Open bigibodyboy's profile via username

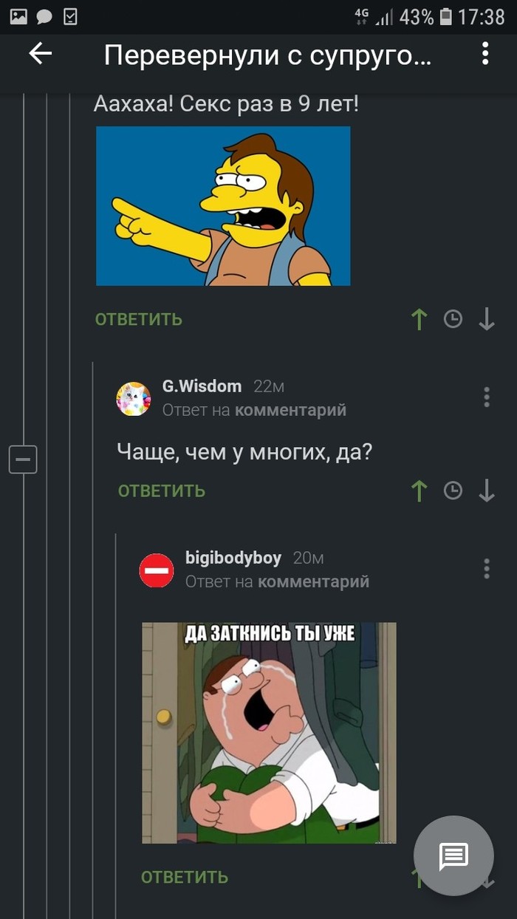pyautogui.click(x=233, y=558)
